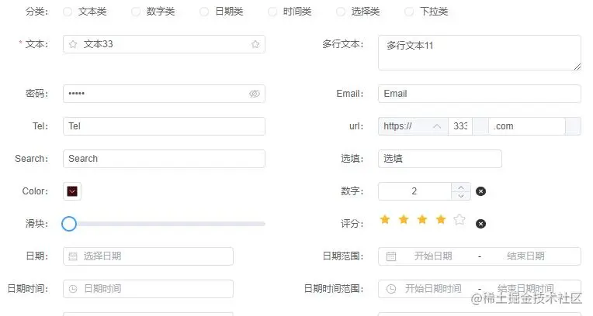Screen dimensions: 593x316
Task: Click into the 密码 password field
Action: click(164, 94)
